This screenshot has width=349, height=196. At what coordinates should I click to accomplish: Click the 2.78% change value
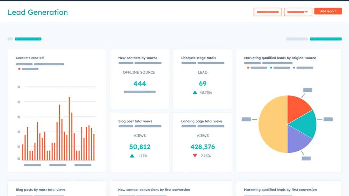click(x=206, y=156)
